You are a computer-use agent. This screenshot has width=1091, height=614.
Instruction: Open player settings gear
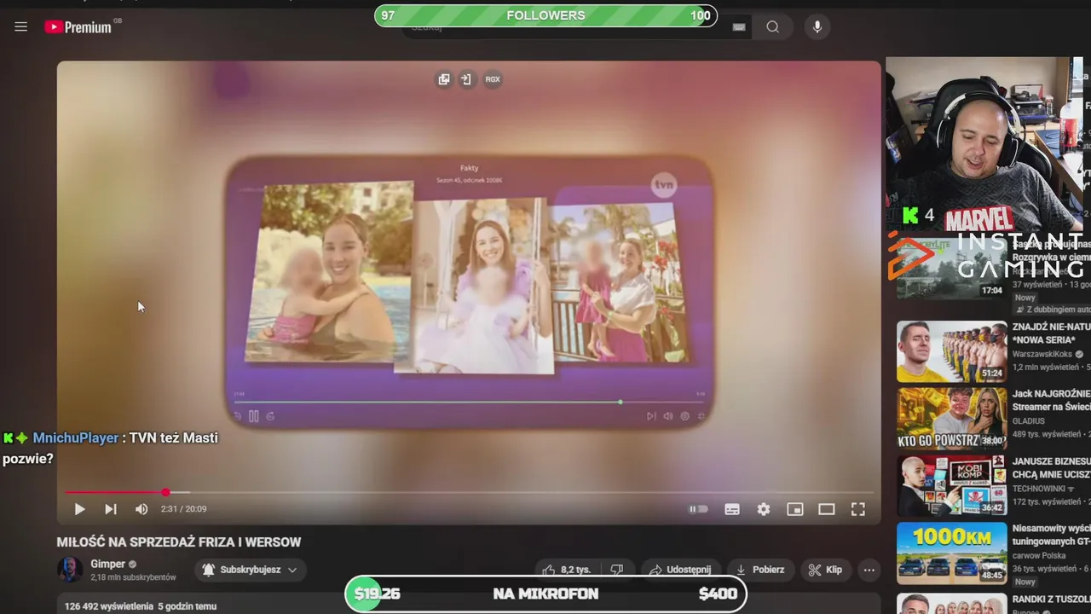[x=764, y=509]
